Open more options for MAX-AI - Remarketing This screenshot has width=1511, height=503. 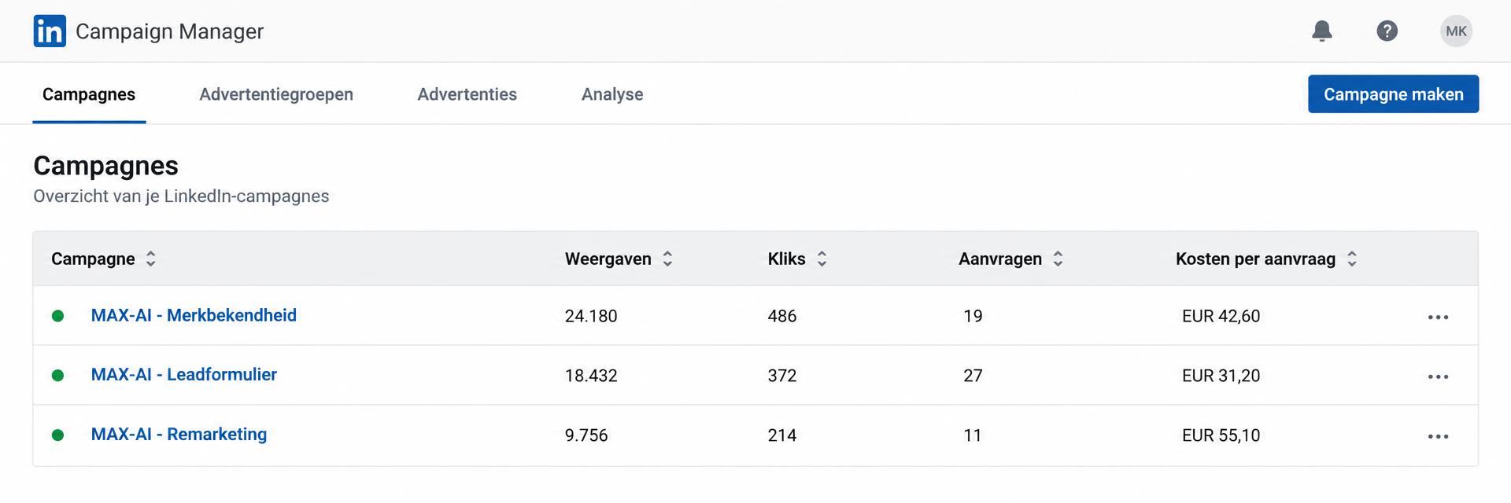(x=1438, y=437)
